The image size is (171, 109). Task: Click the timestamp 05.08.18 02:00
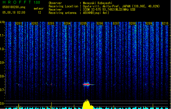coord(14,13)
